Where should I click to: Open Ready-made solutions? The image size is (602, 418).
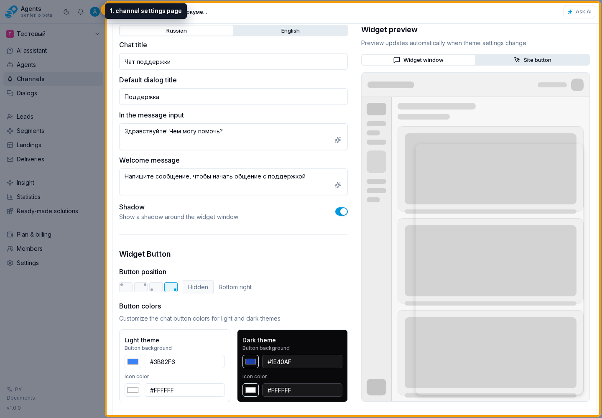53,211
